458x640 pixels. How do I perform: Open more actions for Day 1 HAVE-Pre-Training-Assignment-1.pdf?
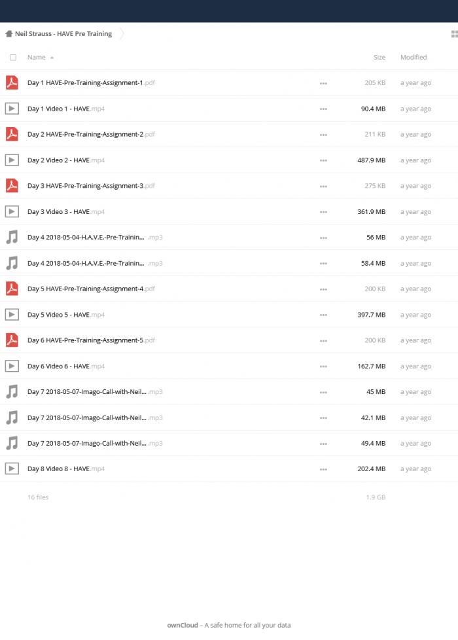click(323, 83)
